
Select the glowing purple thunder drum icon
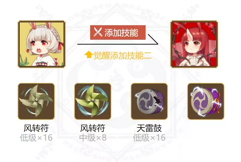tap(206, 101)
